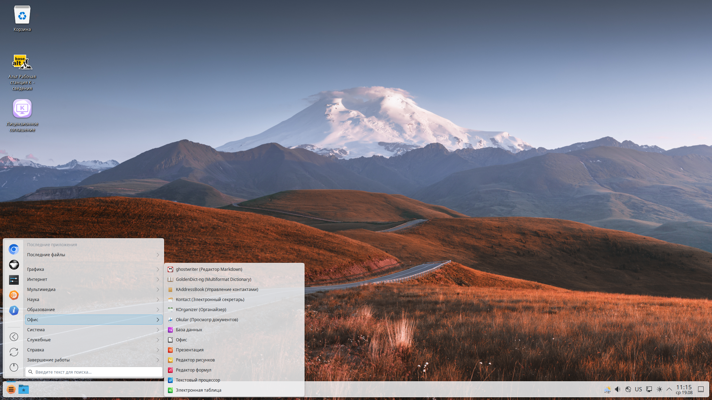The height and width of the screenshot is (400, 712).
Task: Expand the Служебные category chevron
Action: pyautogui.click(x=158, y=340)
